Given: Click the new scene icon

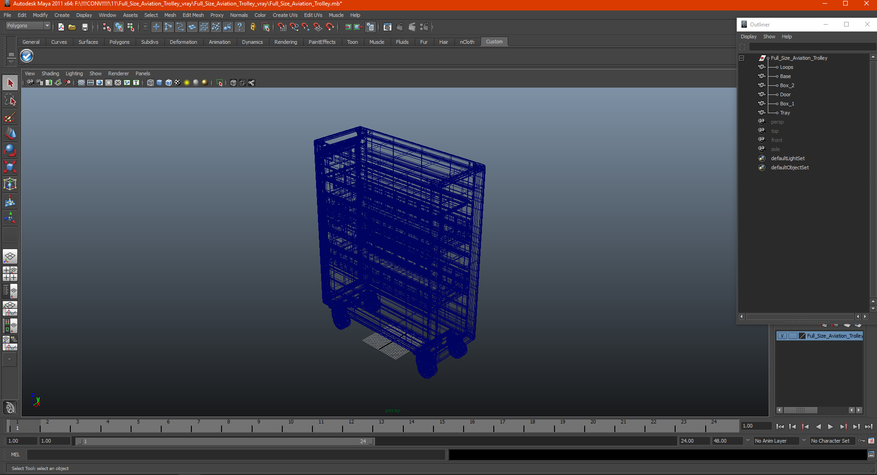Looking at the screenshot, I should point(61,27).
